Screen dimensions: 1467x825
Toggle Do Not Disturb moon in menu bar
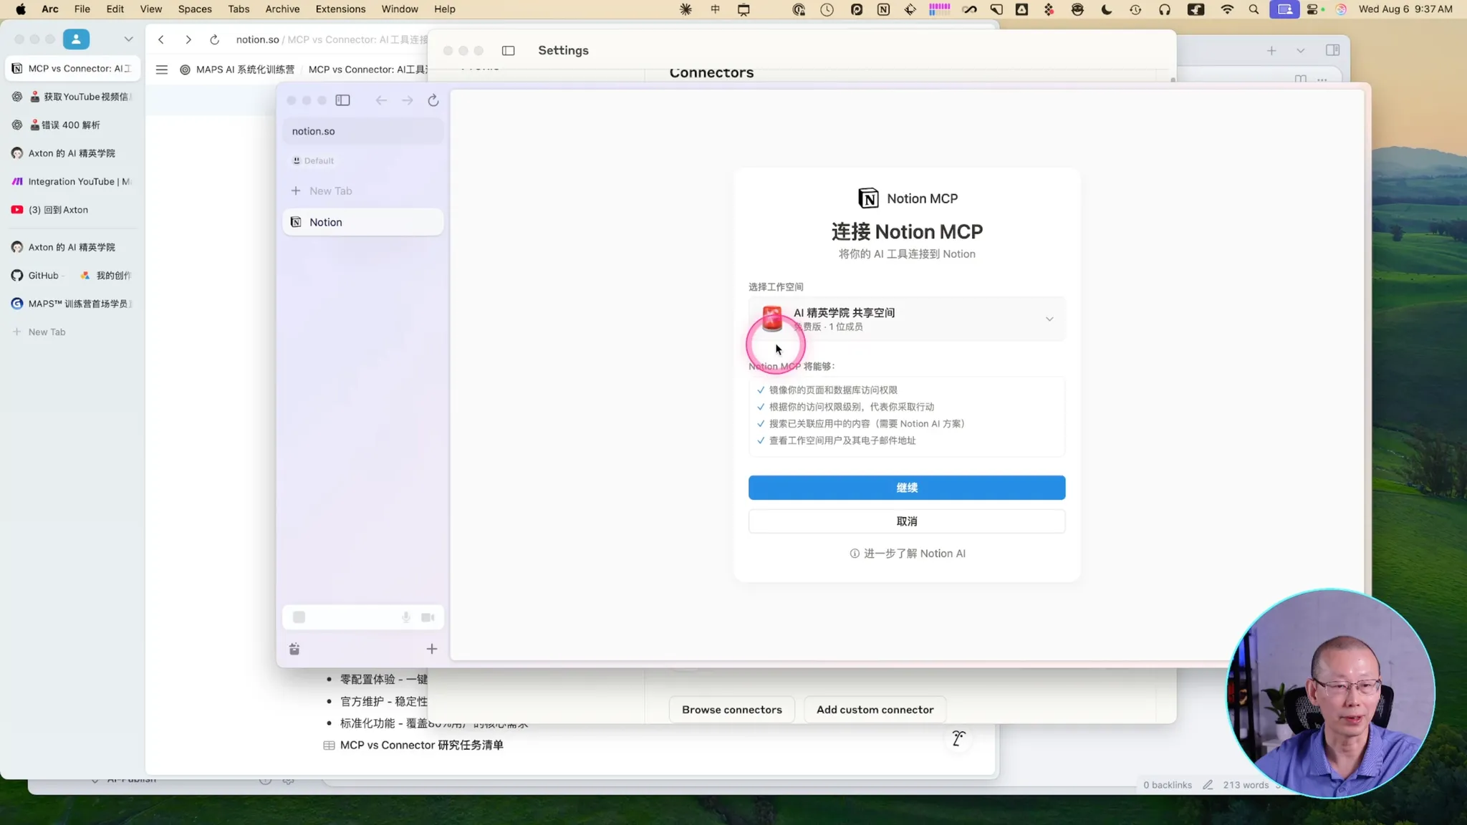tap(1107, 9)
